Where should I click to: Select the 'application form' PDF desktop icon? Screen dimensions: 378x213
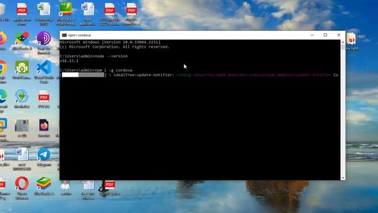(x=22, y=14)
